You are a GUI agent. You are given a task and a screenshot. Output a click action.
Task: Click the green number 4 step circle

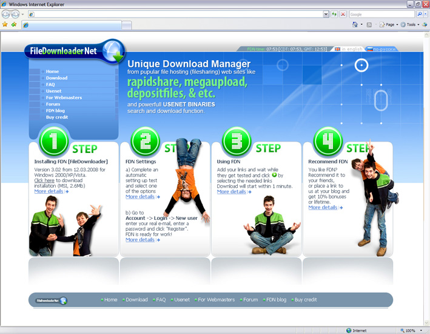(x=328, y=141)
